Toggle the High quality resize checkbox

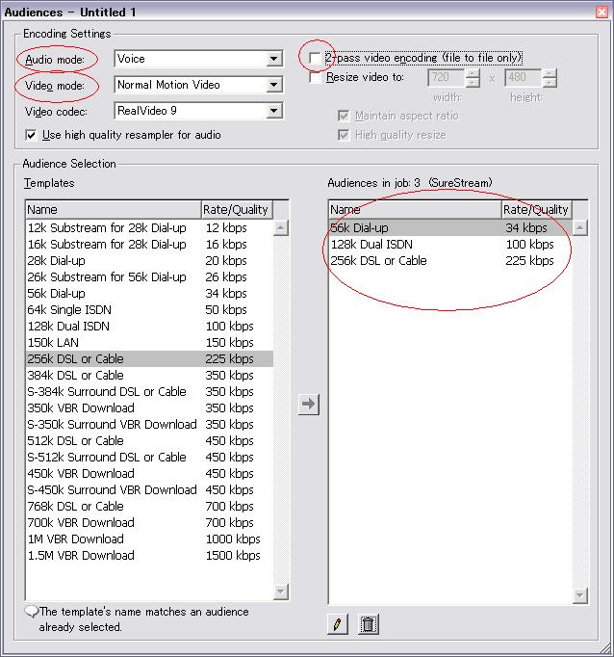tap(344, 135)
